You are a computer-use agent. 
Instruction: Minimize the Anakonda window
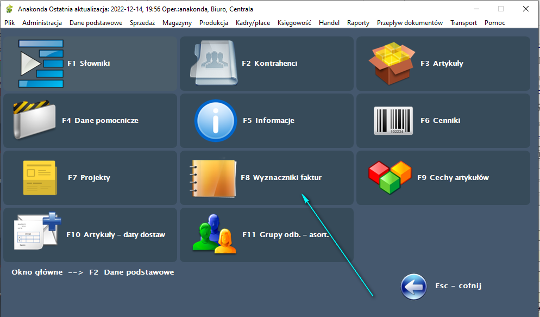(476, 9)
